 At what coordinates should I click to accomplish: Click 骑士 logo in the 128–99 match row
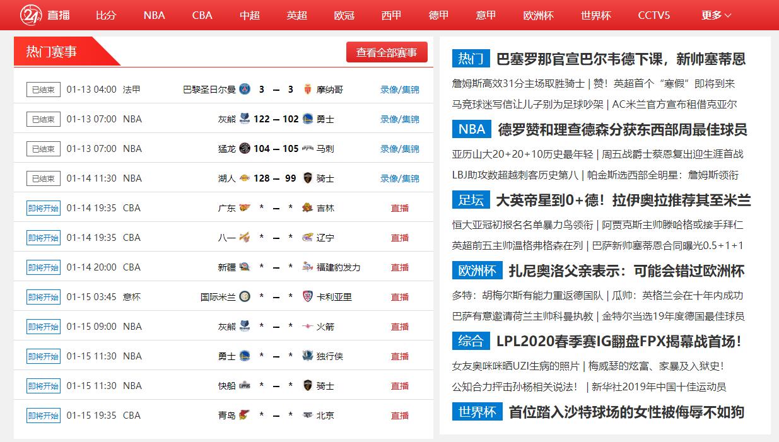308,178
